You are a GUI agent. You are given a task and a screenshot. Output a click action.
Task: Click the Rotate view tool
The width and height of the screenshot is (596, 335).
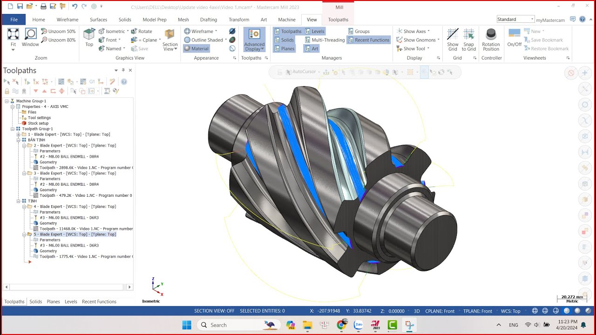(142, 31)
